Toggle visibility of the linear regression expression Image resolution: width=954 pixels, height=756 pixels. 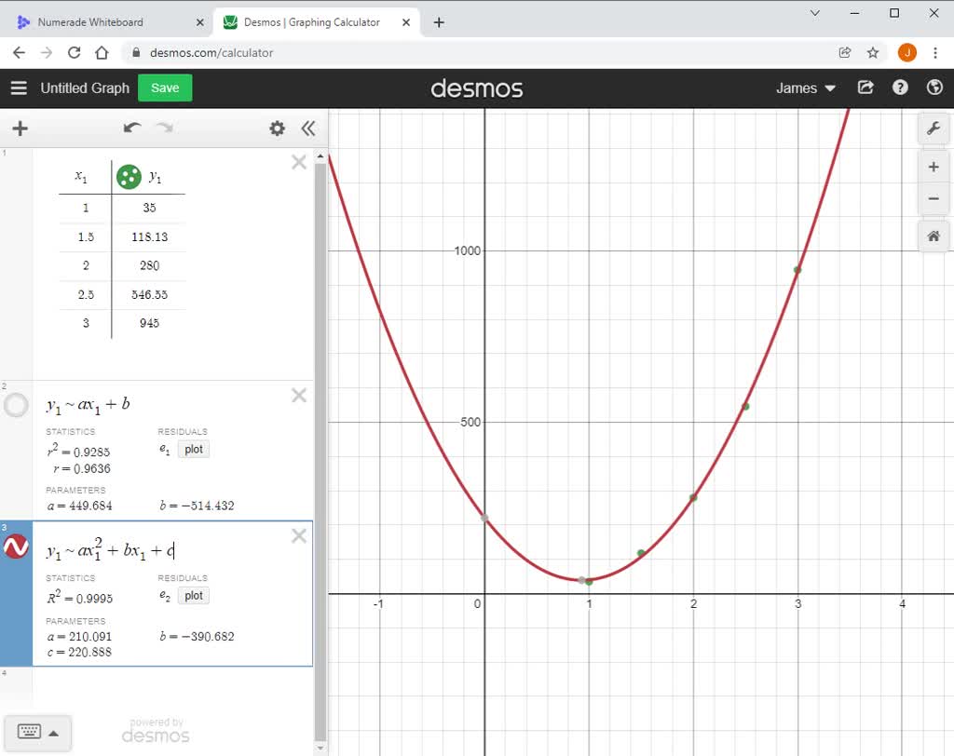[x=16, y=405]
